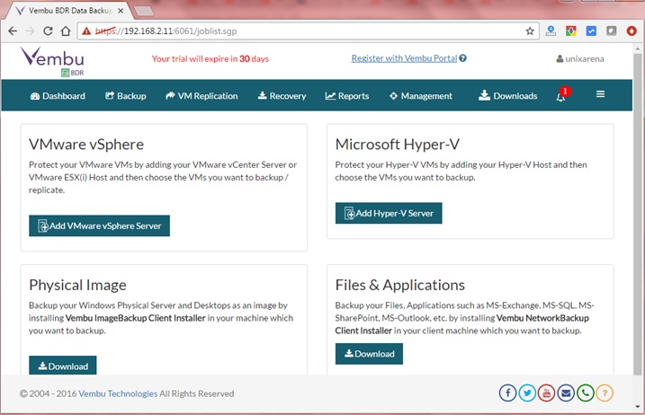Viewport: 645px width, 415px height.
Task: Click the blue checkmark extension icon
Action: click(x=591, y=31)
